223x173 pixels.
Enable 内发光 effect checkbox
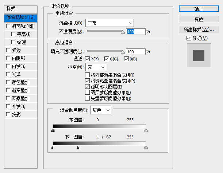[8, 66]
